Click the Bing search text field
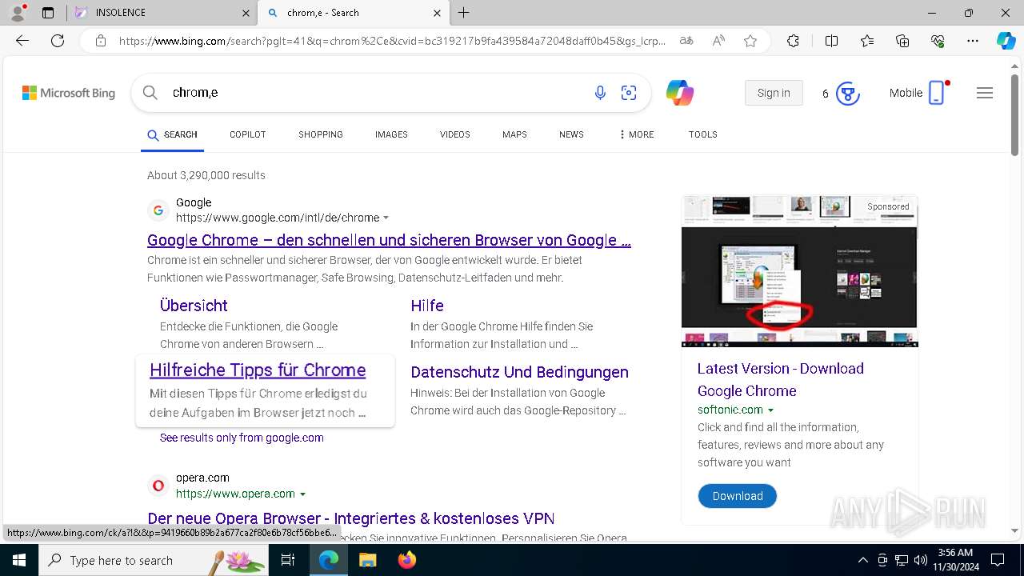Screen dimensions: 1024x576 376,93
